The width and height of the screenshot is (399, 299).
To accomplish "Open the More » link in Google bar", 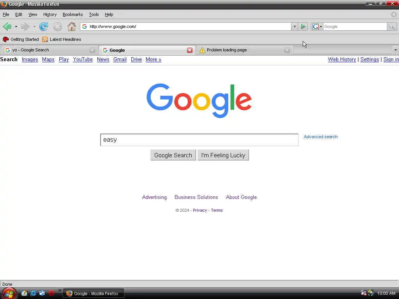I will point(154,60).
